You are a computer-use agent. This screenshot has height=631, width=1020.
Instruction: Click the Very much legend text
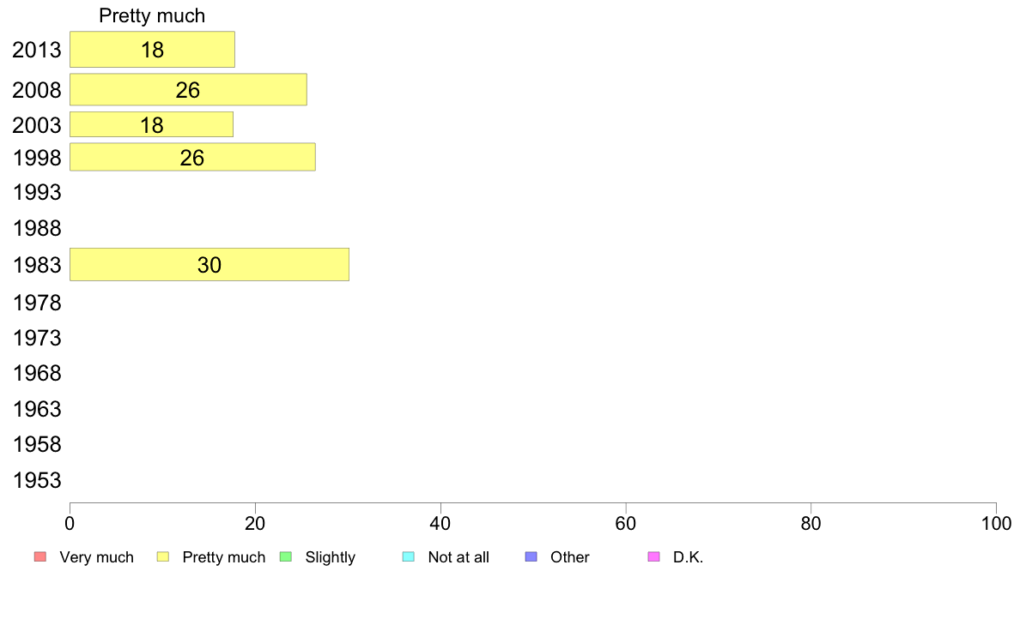96,557
